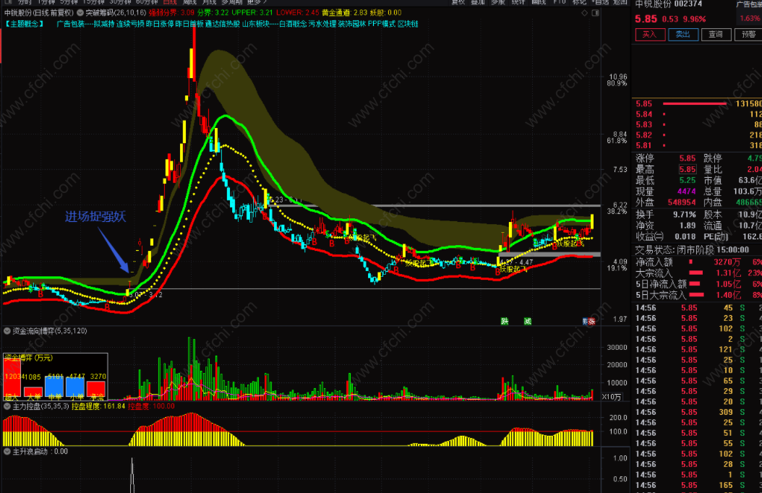Switch to the 日线 daily period tab

[169, 2]
